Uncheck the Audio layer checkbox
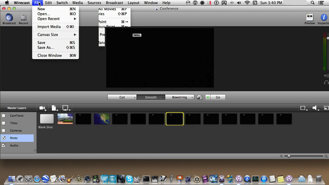 [4, 145]
